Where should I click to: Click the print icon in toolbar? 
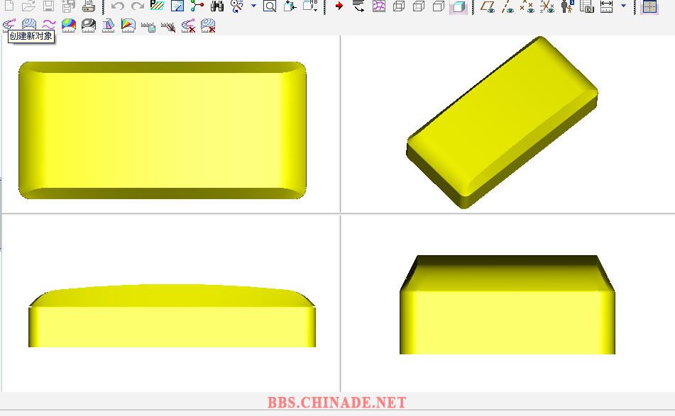(88, 6)
